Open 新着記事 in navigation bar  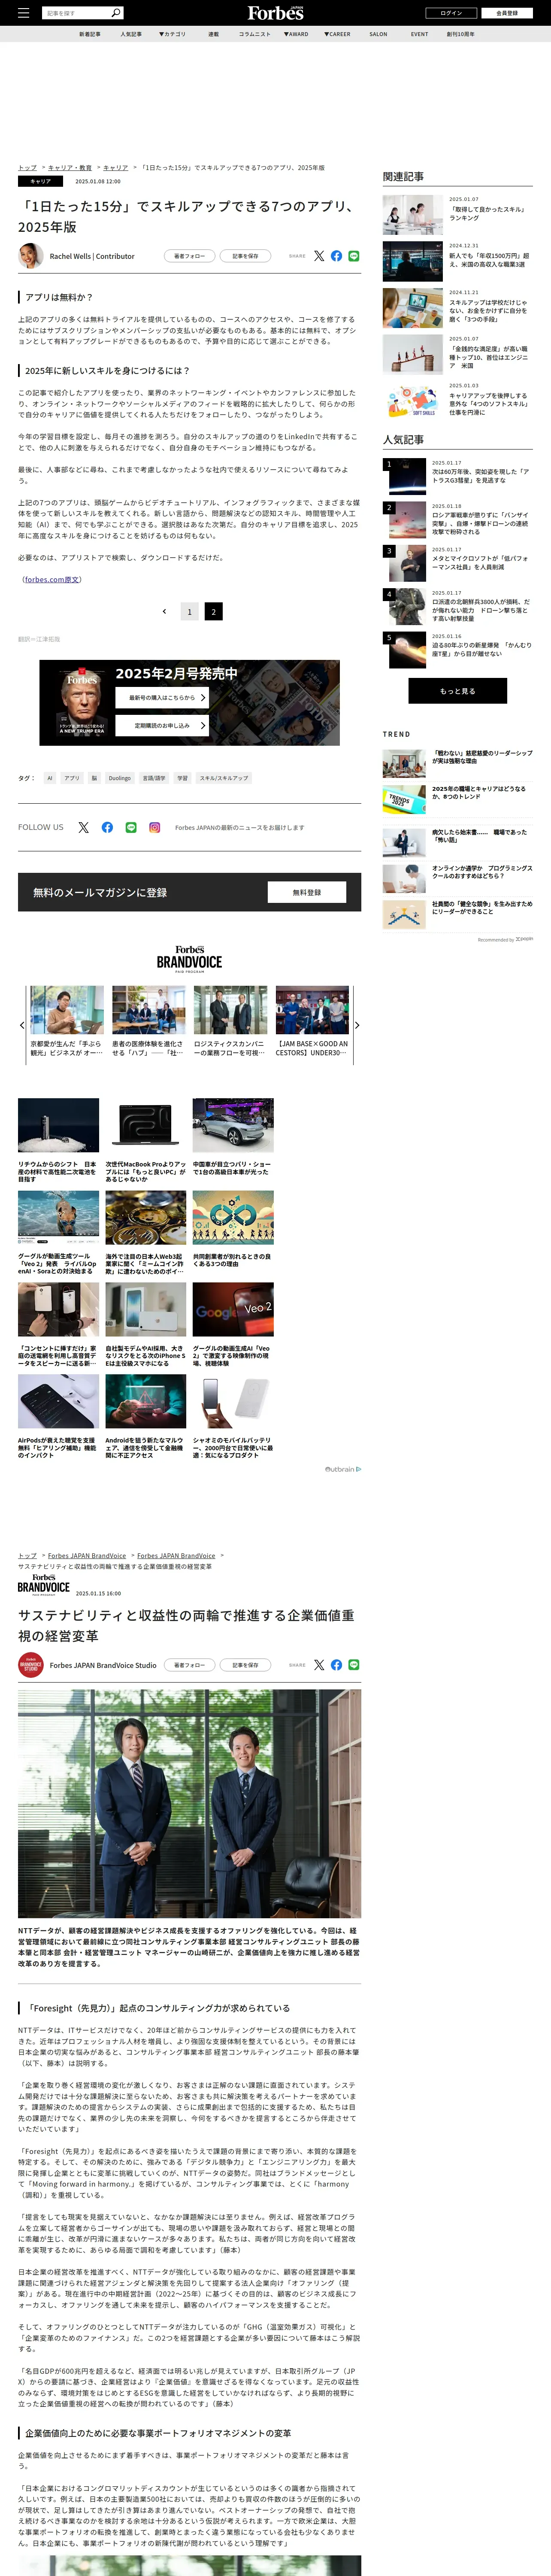coord(90,34)
